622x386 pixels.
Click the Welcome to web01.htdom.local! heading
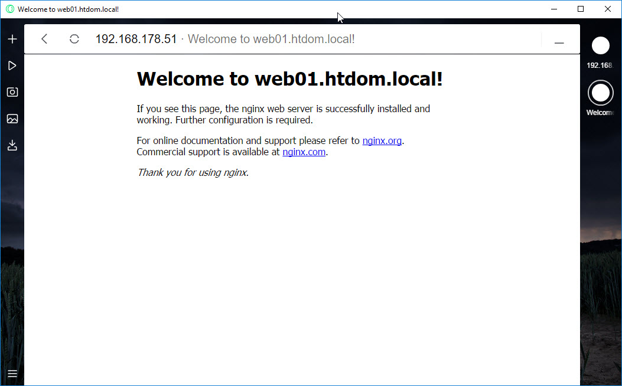pos(289,79)
